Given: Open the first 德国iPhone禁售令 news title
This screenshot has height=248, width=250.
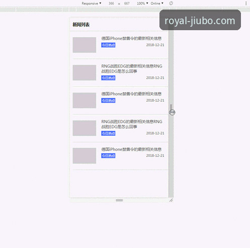Looking at the screenshot, I should click(x=131, y=38).
